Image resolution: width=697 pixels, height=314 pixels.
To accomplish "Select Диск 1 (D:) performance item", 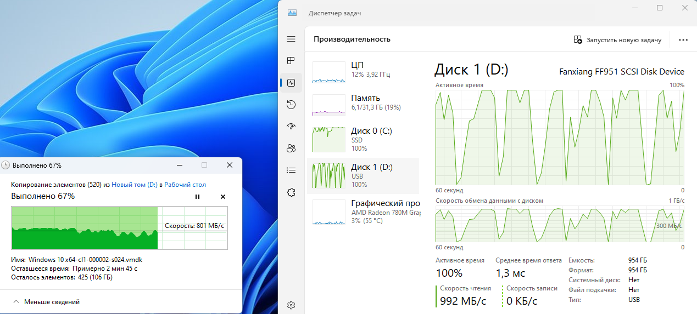I will click(x=363, y=175).
